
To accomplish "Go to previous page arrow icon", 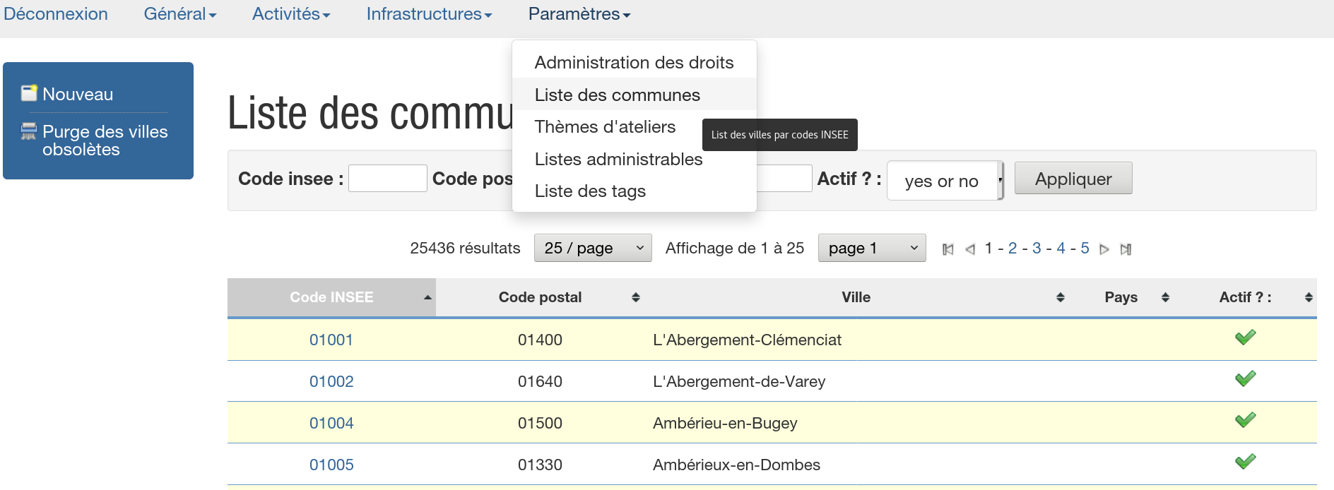I will point(970,249).
